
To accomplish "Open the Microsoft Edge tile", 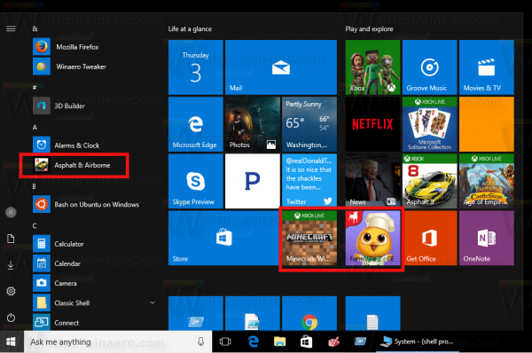I will 196,124.
